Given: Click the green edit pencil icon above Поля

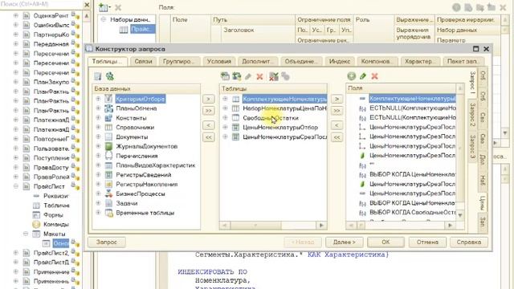Looking at the screenshot, I should (x=363, y=76).
